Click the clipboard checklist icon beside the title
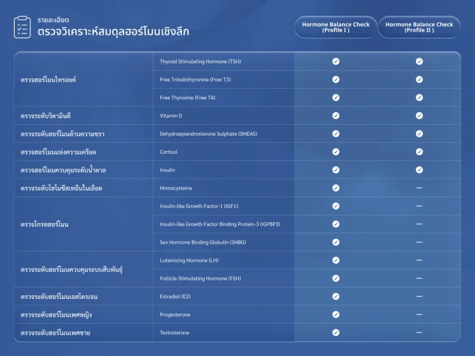This screenshot has width=475, height=356. coord(22,27)
